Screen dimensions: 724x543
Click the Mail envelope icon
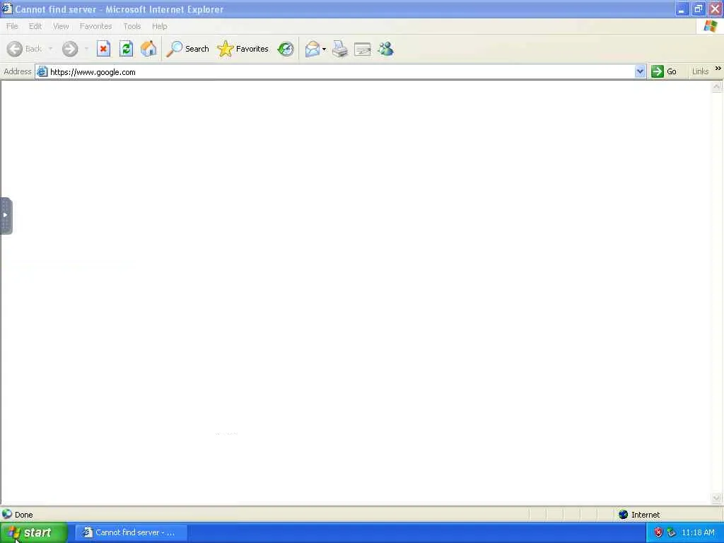click(313, 49)
